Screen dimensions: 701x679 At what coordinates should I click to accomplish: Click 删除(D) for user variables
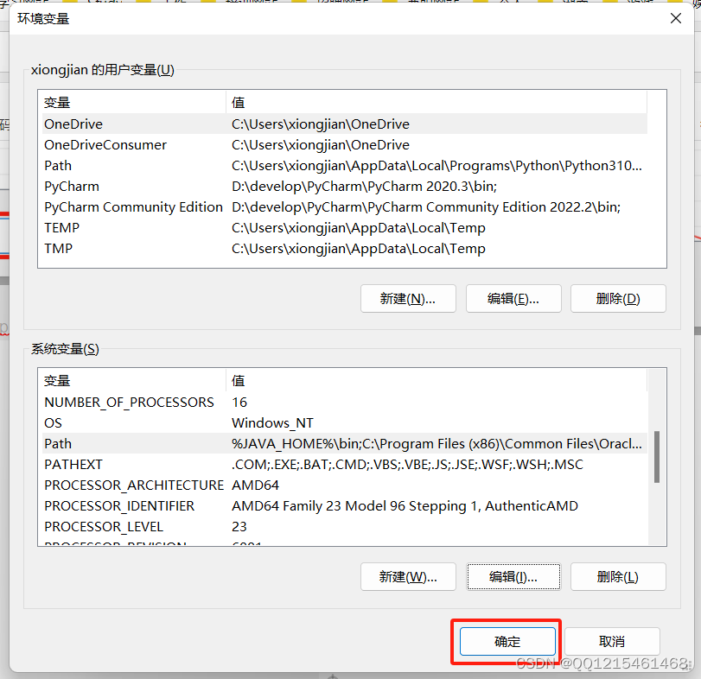618,298
